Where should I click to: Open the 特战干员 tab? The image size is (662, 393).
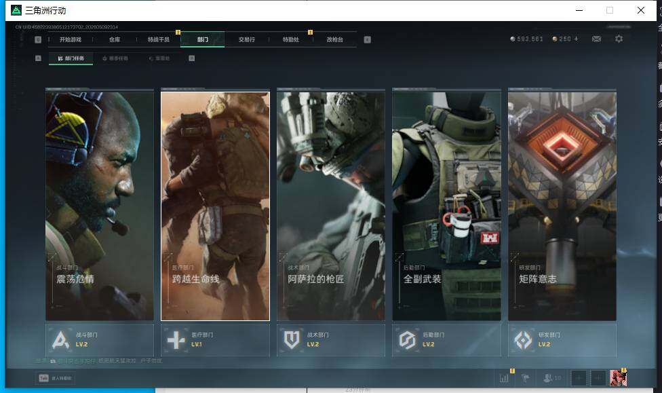(158, 39)
